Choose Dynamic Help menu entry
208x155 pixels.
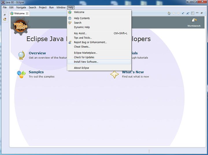(x=99, y=27)
